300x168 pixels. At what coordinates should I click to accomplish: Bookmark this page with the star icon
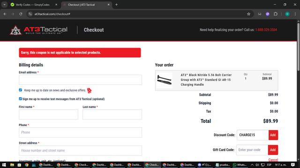pos(248,14)
